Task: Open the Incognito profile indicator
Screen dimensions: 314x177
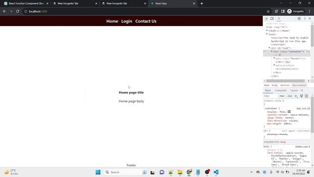Action: [295, 11]
